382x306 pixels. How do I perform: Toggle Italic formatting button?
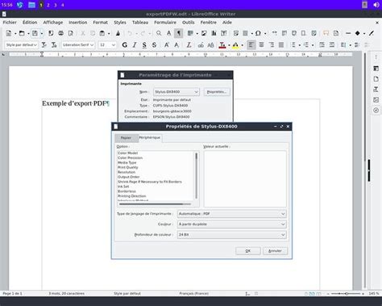point(135,45)
